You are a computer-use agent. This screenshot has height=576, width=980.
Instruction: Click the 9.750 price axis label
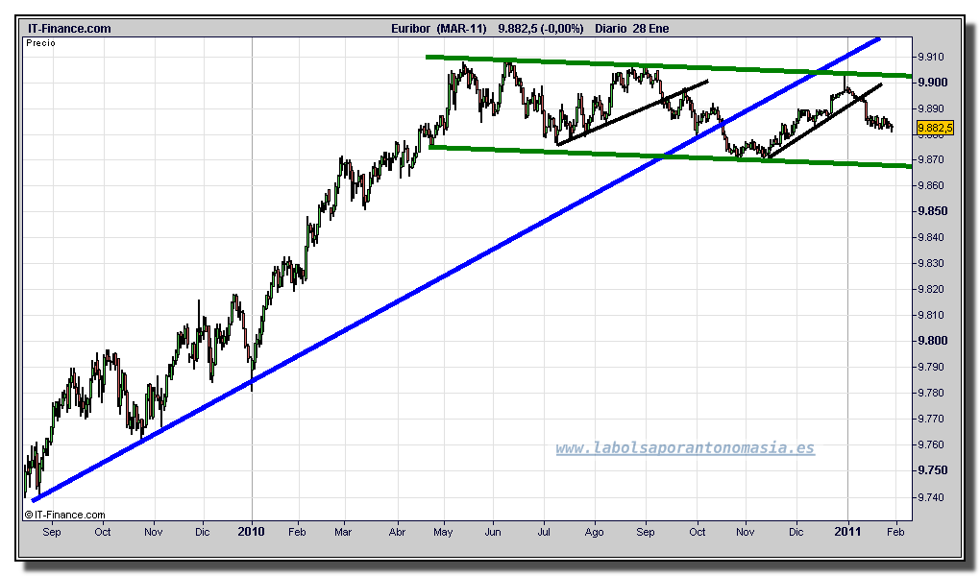(x=933, y=470)
